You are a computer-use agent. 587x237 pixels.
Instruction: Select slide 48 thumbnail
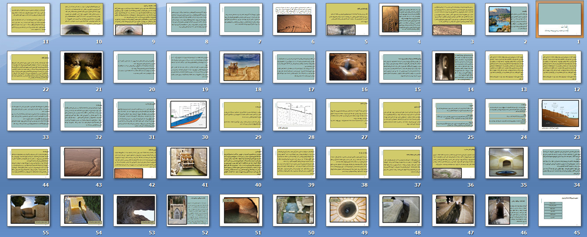[x=400, y=210]
